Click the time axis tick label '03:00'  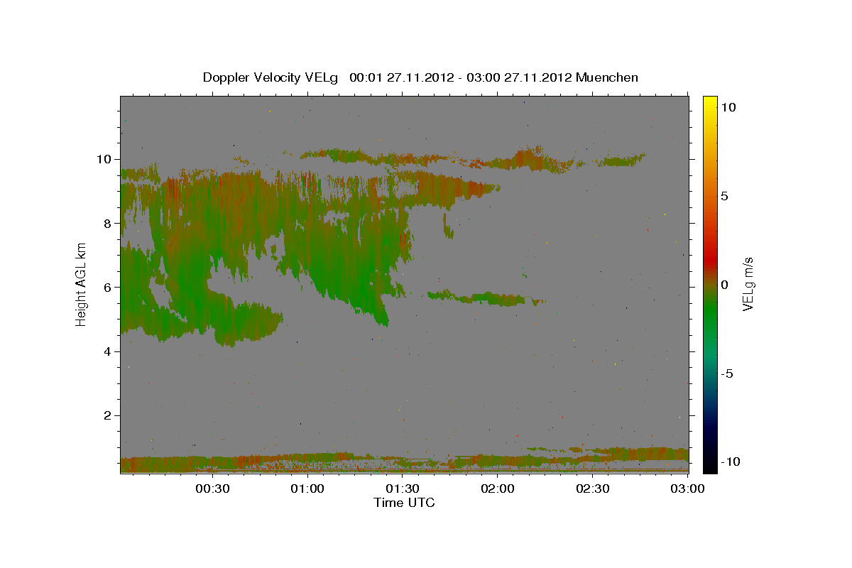(688, 488)
